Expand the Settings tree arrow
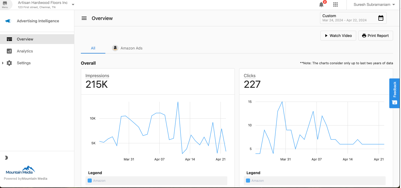 [x=3, y=63]
